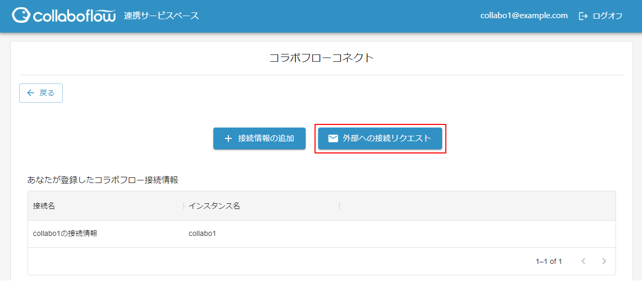
Task: Click the plus icon on 接続情報の追加
Action: pos(228,138)
